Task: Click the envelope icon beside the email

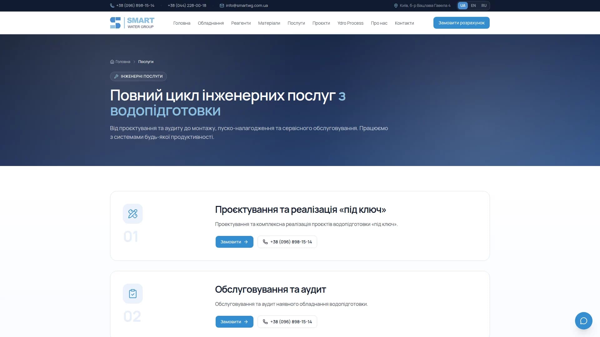Action: 222,6
